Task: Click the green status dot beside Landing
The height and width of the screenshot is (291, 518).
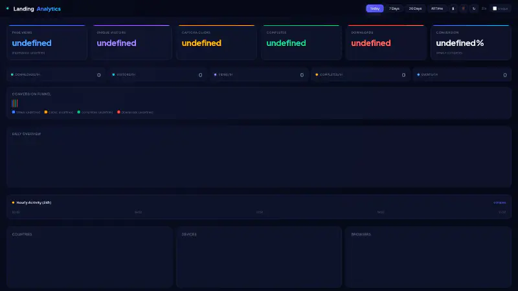Action: (x=8, y=8)
